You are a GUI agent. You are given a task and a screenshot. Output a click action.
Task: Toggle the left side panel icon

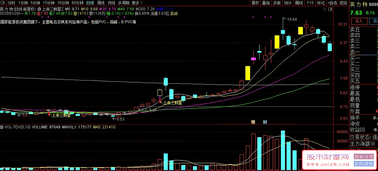pyautogui.click(x=3, y=3)
